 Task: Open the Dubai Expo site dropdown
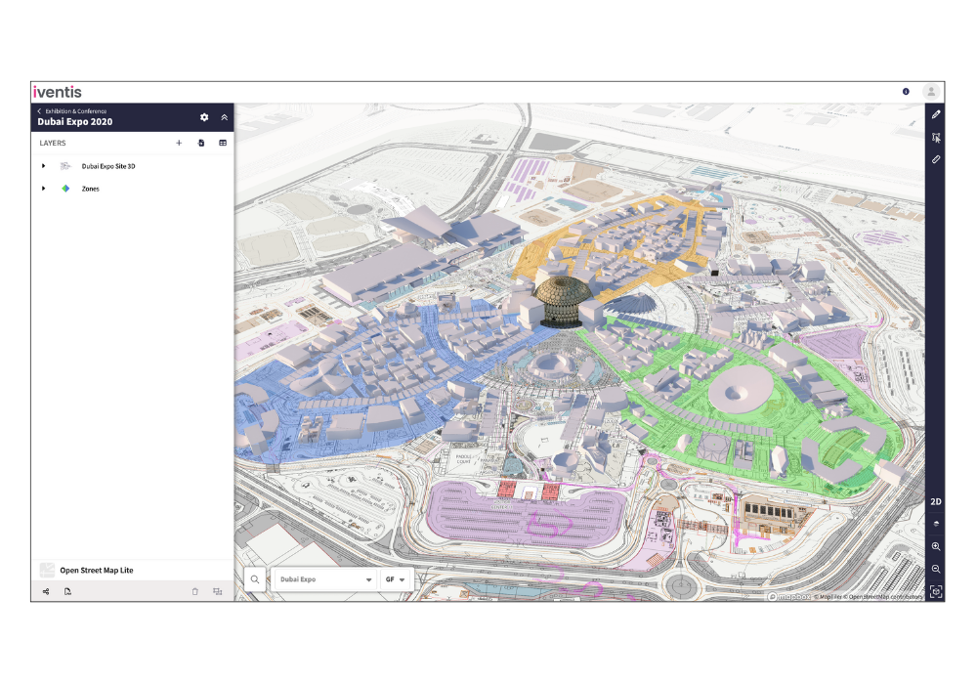[x=324, y=579]
